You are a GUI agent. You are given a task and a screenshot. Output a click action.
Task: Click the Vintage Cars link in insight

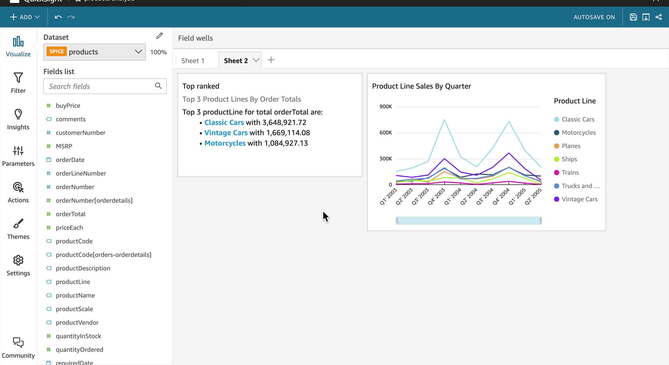(226, 133)
